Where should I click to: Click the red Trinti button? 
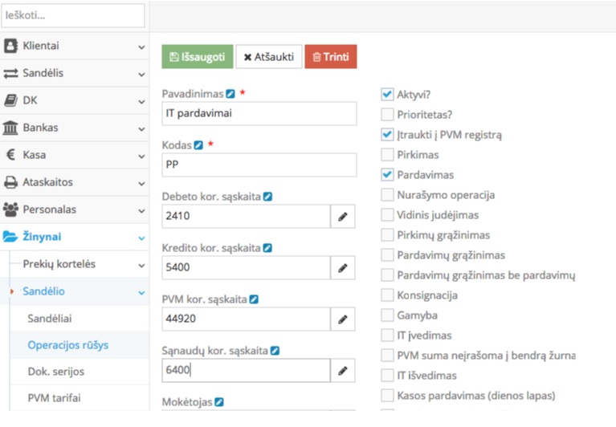[331, 57]
